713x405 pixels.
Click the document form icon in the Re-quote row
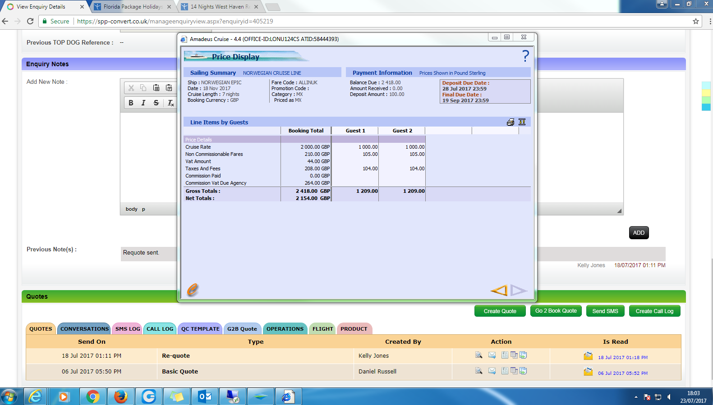click(x=505, y=355)
